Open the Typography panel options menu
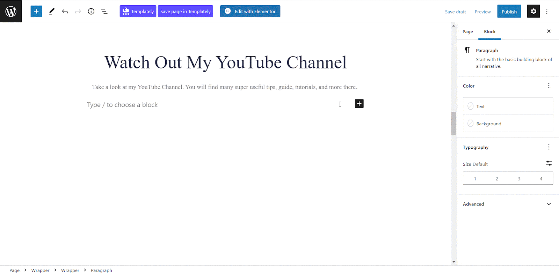 tap(549, 147)
